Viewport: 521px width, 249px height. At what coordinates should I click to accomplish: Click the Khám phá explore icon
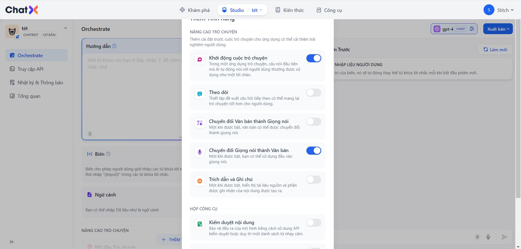pos(182,10)
